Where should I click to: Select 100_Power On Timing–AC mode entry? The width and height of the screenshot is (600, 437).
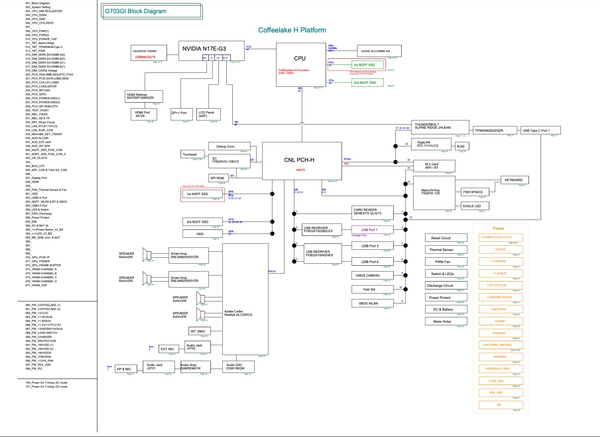(x=46, y=383)
